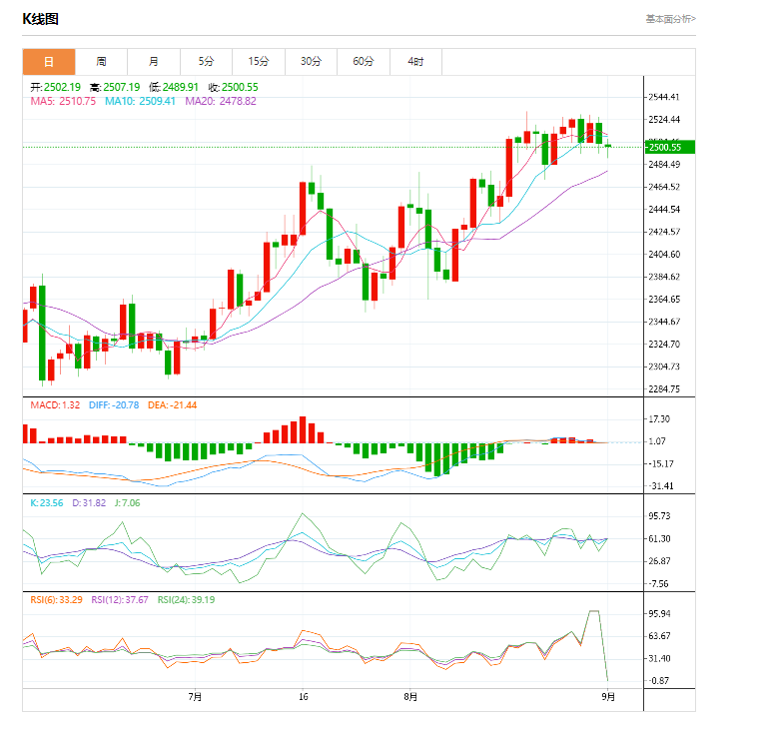This screenshot has height=733, width=777.
Task: Open the 5分 interval tab
Action: 206,62
